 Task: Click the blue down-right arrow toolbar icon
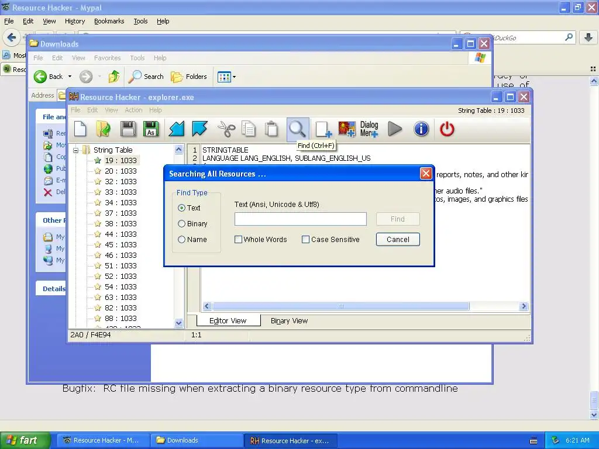200,129
